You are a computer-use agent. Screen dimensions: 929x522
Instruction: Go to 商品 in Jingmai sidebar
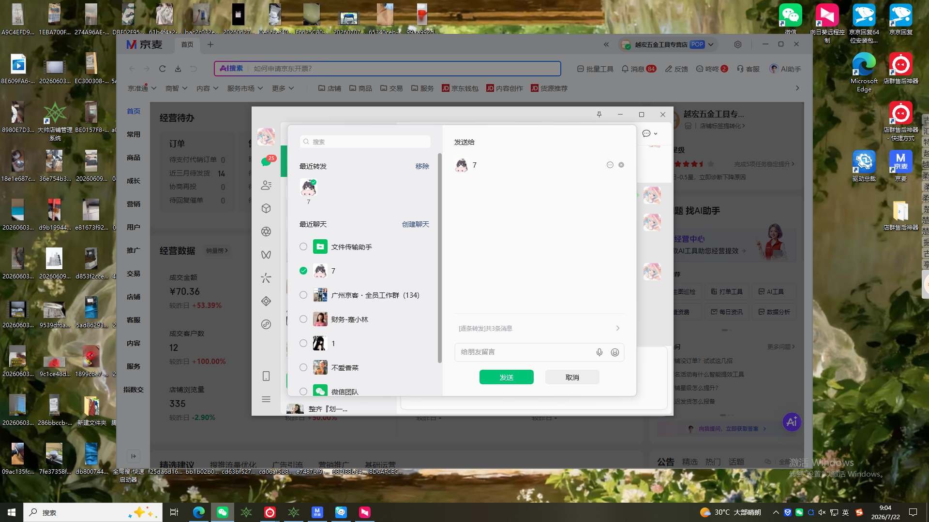[134, 158]
